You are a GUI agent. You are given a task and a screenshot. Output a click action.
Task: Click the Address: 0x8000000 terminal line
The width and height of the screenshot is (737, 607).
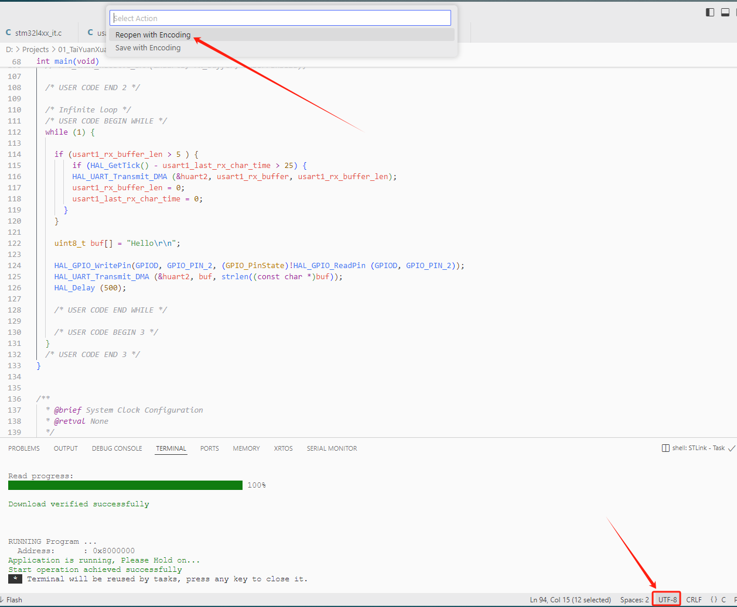point(76,551)
